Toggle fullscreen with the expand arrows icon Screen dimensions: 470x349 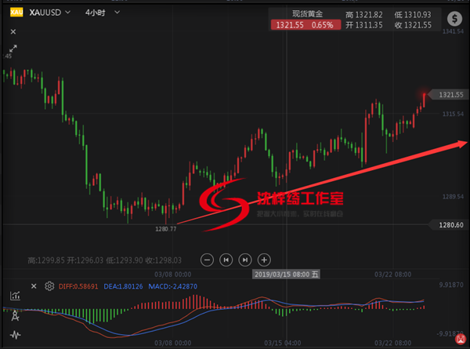[13, 49]
